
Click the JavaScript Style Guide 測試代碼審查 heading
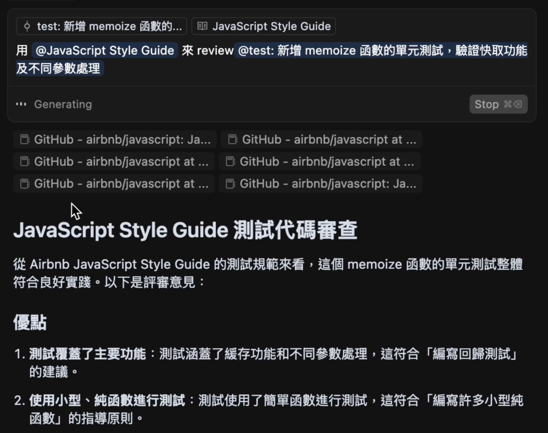point(185,230)
